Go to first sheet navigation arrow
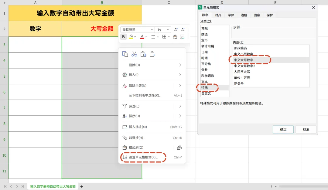Screen dimensions: 328x190 [5, 186]
